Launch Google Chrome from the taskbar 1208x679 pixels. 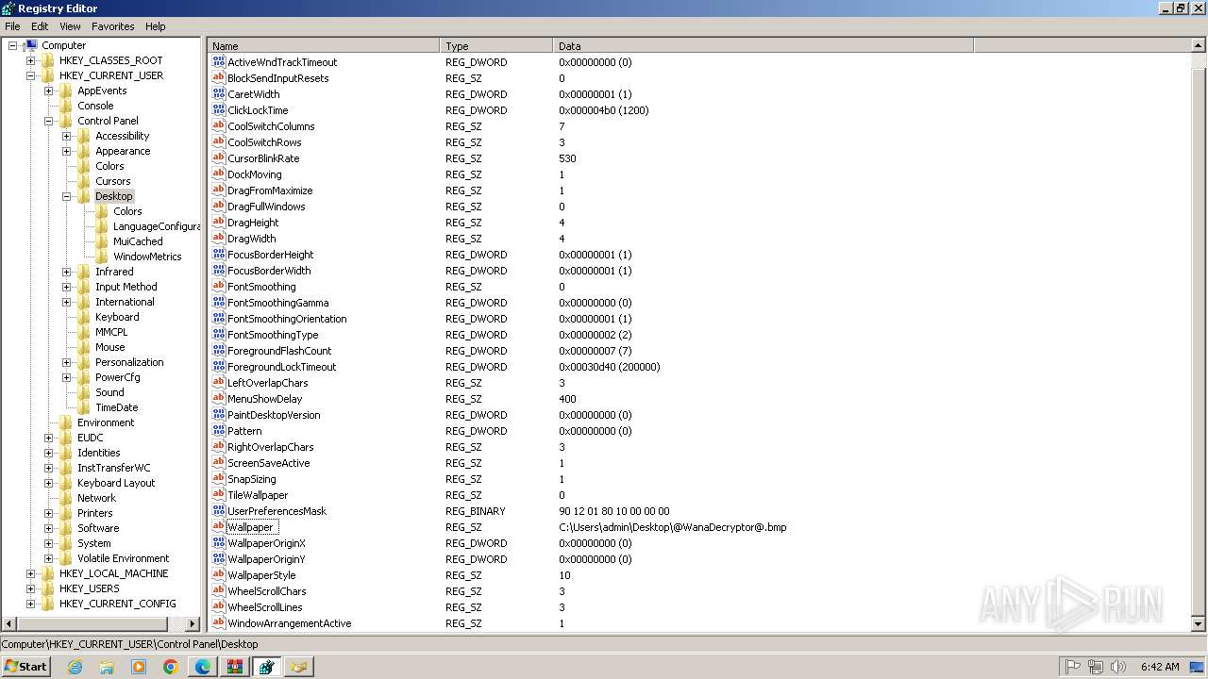coord(171,667)
